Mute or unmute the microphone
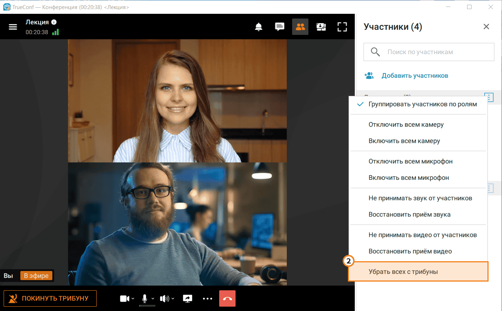Screen dimensions: 502x311 [145, 299]
